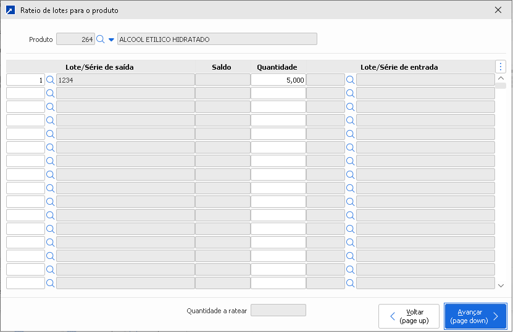Click the lookup magnifier for output lot 1234
Viewport: 521px width, 336px height.
(51, 80)
